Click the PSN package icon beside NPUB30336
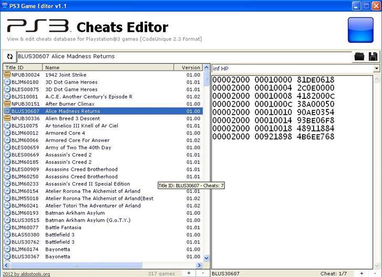Viewport: 382px width, 277px height. pyautogui.click(x=7, y=118)
